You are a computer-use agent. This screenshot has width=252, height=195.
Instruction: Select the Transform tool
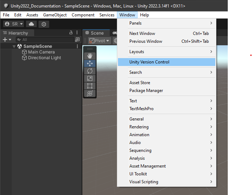[89, 93]
